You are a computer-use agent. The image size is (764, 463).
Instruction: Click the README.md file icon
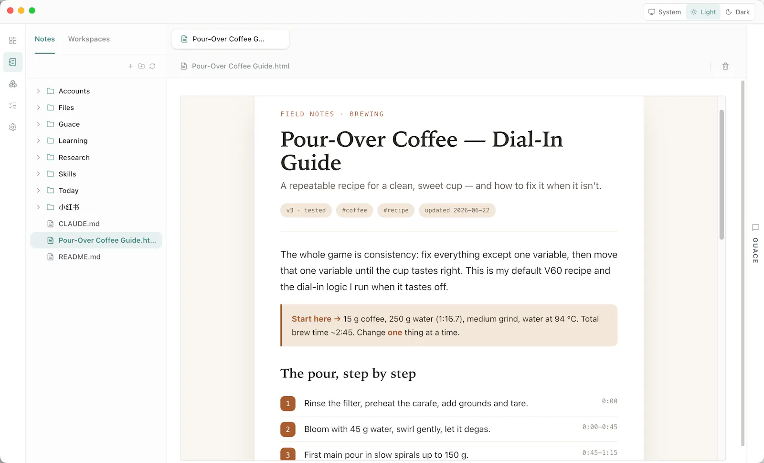(50, 257)
